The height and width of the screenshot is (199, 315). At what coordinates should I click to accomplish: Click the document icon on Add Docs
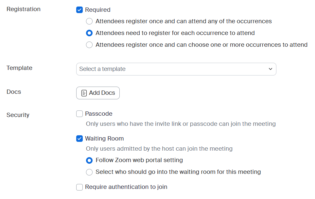84,93
